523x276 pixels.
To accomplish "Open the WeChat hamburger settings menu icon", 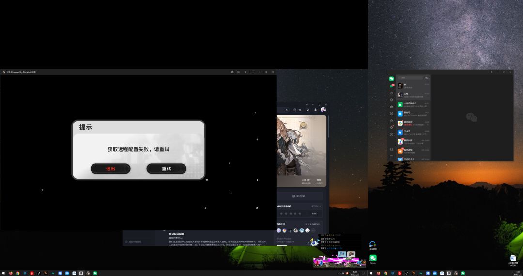I will coord(392,156).
